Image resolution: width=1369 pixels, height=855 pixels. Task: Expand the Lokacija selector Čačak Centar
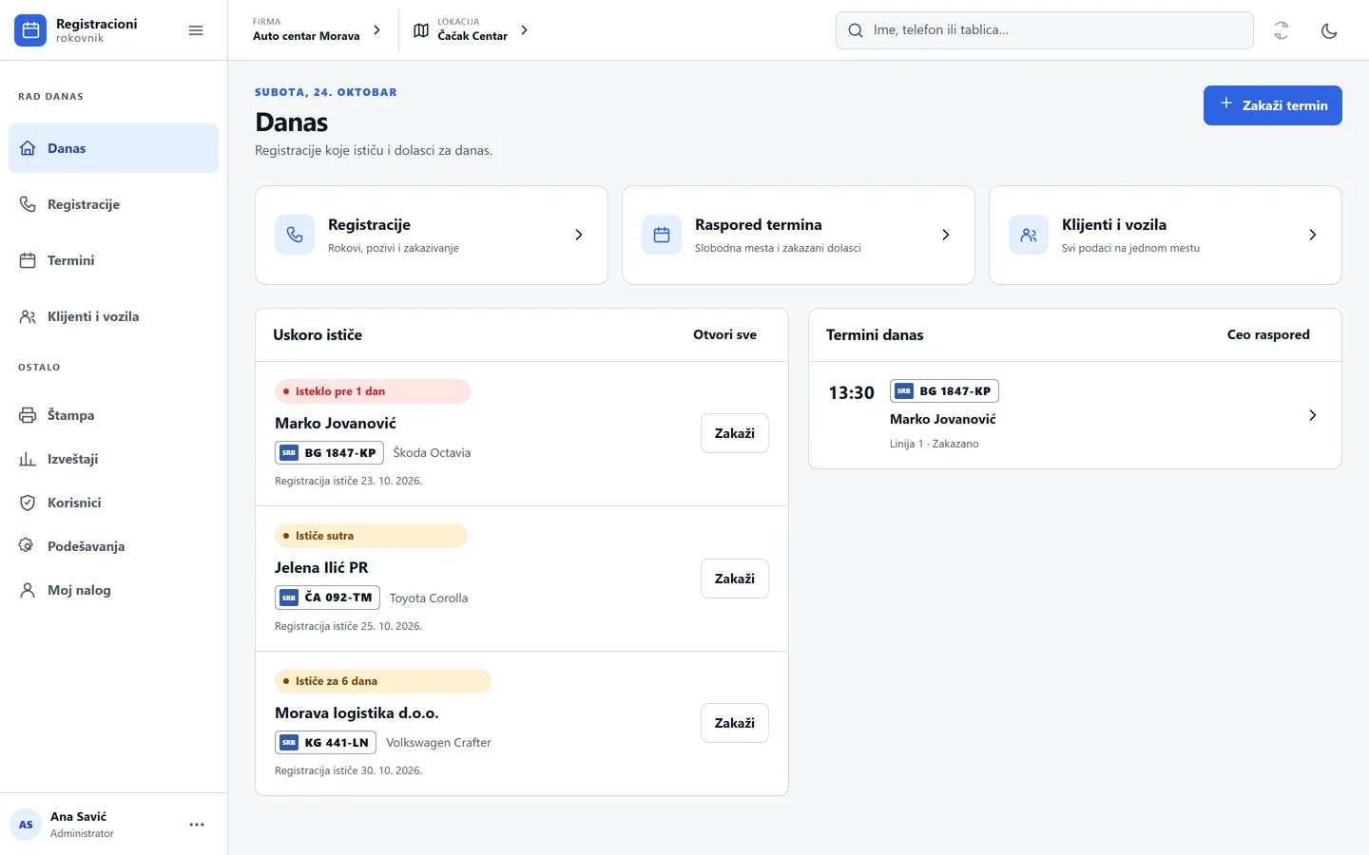click(x=471, y=30)
